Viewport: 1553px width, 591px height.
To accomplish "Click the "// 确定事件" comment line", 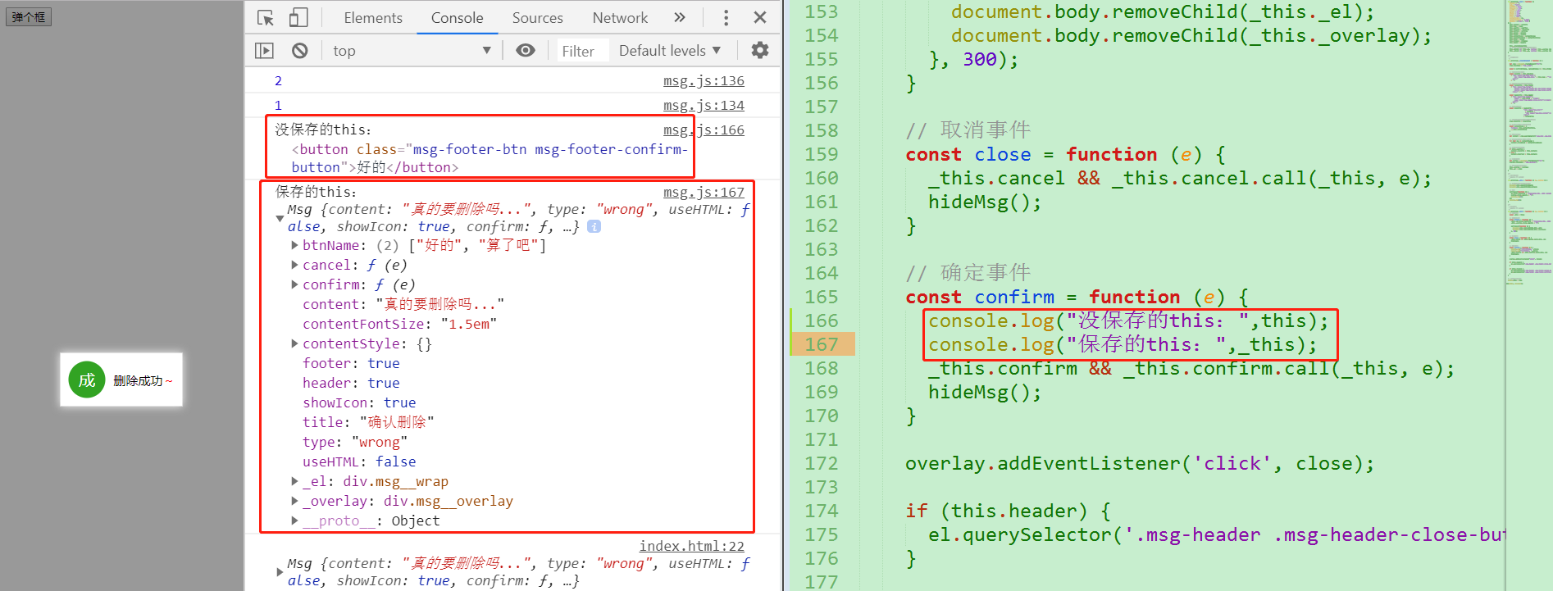I will [968, 273].
